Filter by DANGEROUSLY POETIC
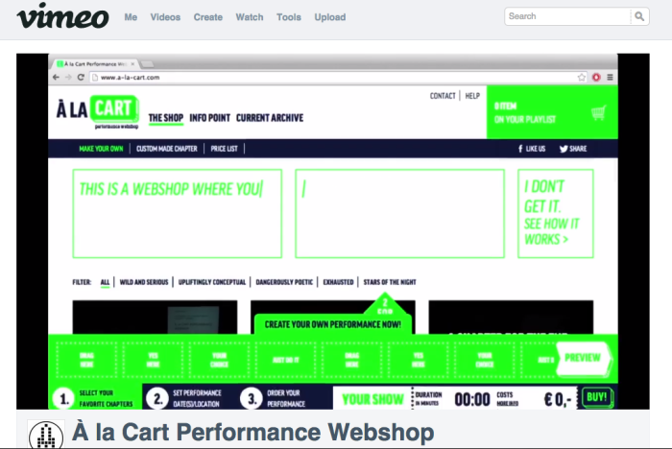672x449 pixels. tap(284, 282)
